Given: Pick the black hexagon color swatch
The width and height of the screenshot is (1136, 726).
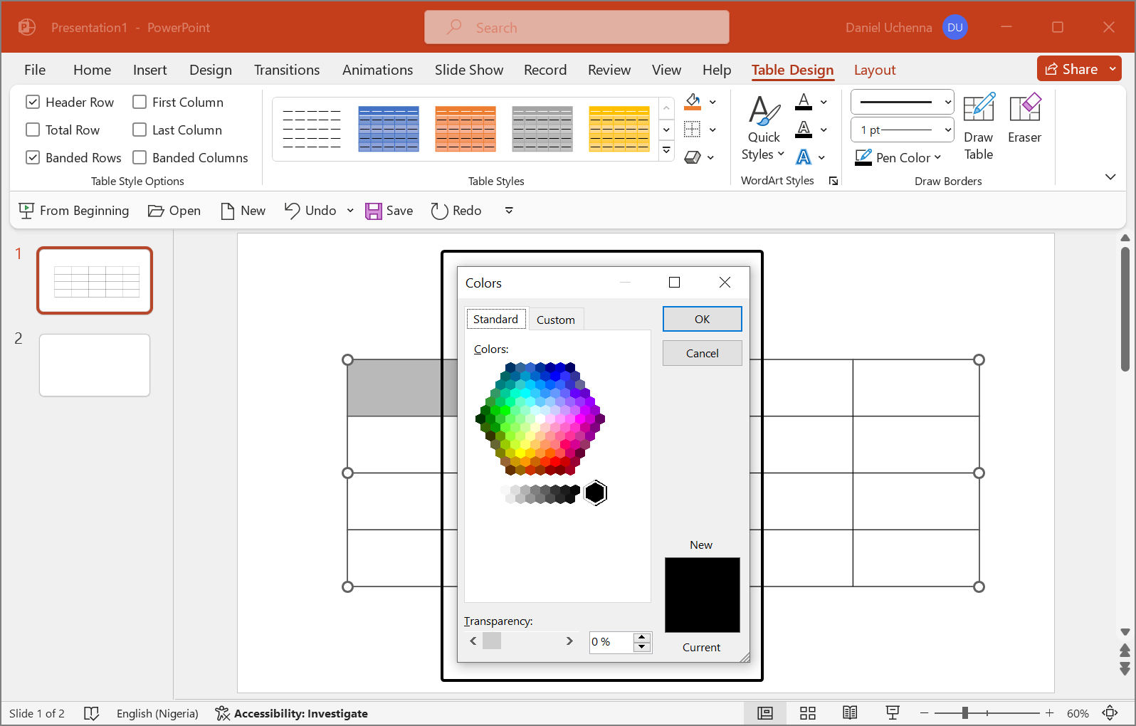Looking at the screenshot, I should pyautogui.click(x=595, y=493).
